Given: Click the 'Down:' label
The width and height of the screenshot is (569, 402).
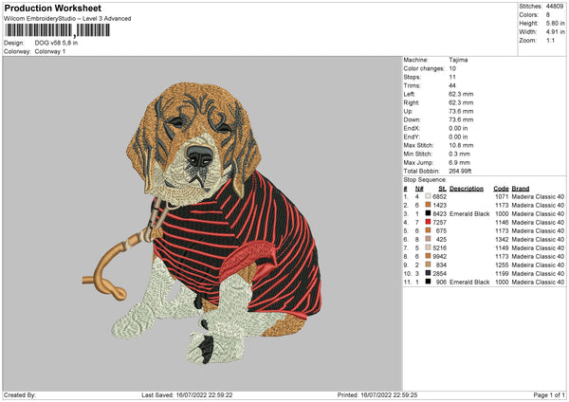Looking at the screenshot, I should coord(412,119).
